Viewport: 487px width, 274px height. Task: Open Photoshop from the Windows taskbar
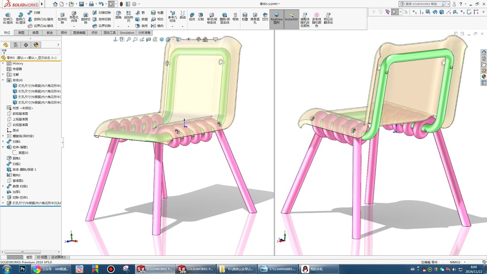pos(22,269)
